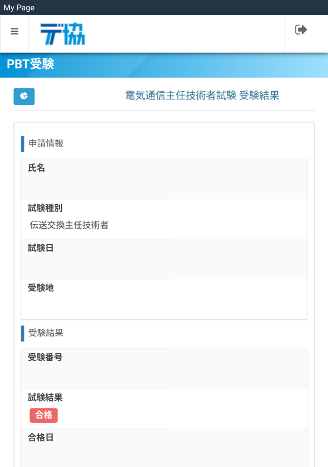328x467 pixels.
Task: Open the hamburger navigation menu
Action: pos(15,32)
